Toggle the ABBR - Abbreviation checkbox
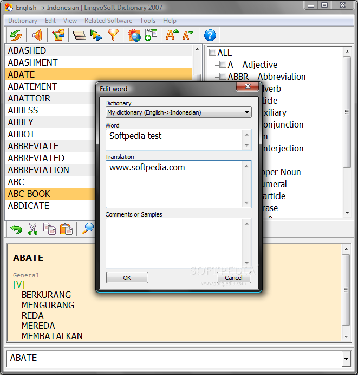 (223, 77)
